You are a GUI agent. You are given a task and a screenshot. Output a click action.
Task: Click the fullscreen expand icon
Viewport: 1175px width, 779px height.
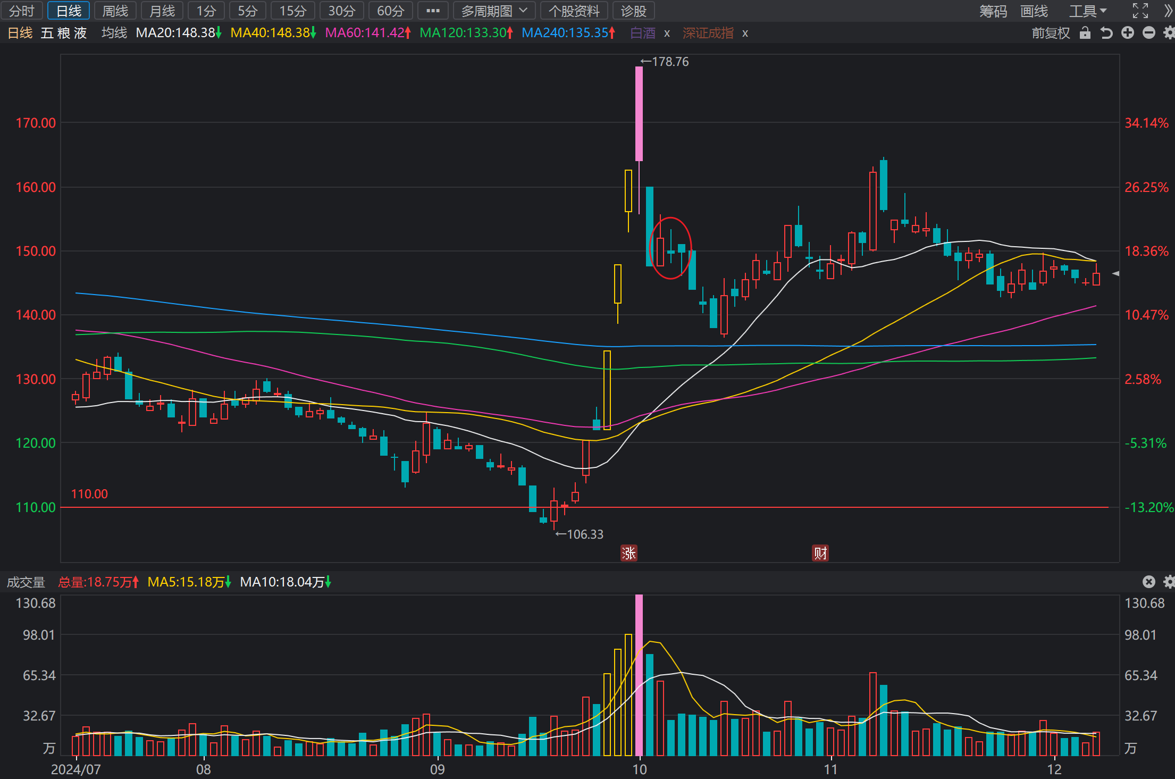tap(1140, 11)
